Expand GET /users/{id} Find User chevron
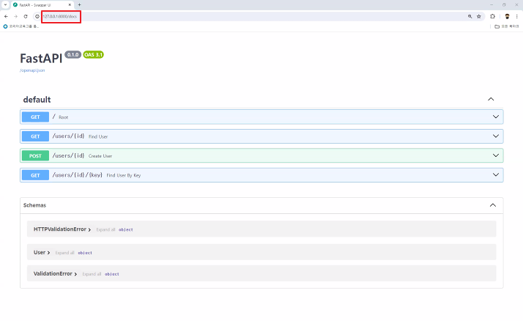This screenshot has height=321, width=523. tap(496, 136)
